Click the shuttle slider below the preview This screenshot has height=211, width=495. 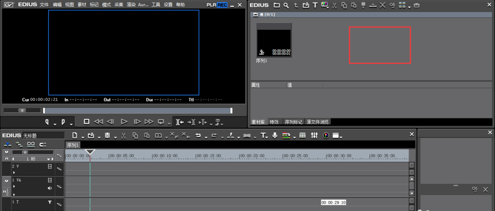pos(22,110)
